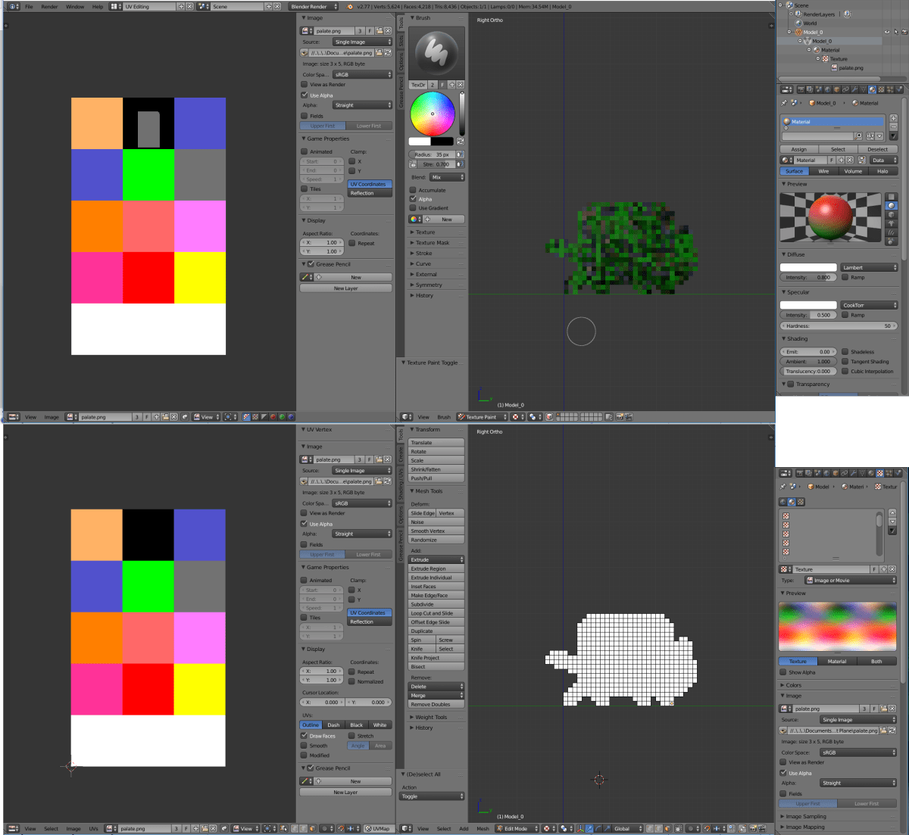909x835 pixels.
Task: Adjust the Specular Hardness slider
Action: coord(839,326)
